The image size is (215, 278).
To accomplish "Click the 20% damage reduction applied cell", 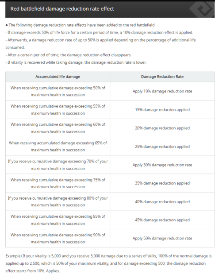I will [162, 128].
